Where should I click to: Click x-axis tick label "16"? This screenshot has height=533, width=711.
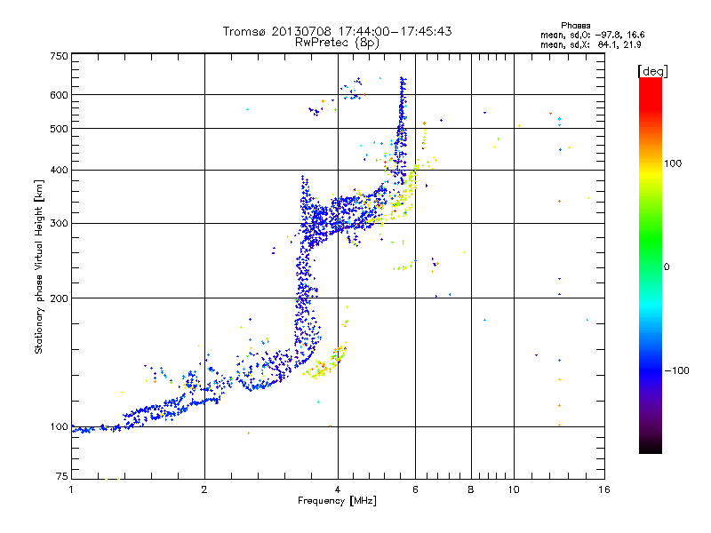click(604, 489)
